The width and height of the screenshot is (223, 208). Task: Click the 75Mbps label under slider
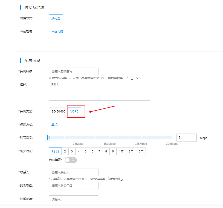coord(78,144)
